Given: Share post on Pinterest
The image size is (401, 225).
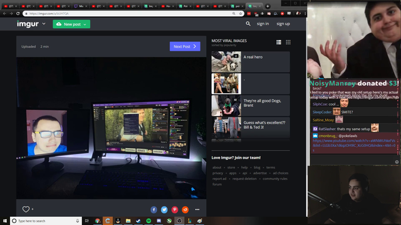Looking at the screenshot, I should (x=175, y=209).
